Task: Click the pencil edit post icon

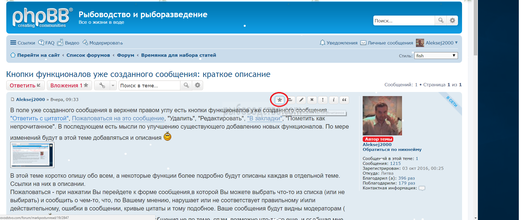Action: (301, 100)
